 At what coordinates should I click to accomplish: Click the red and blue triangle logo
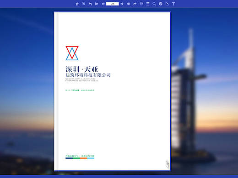(72, 53)
